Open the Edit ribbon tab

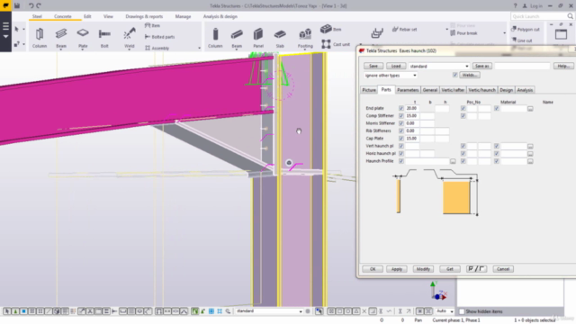pyautogui.click(x=87, y=16)
